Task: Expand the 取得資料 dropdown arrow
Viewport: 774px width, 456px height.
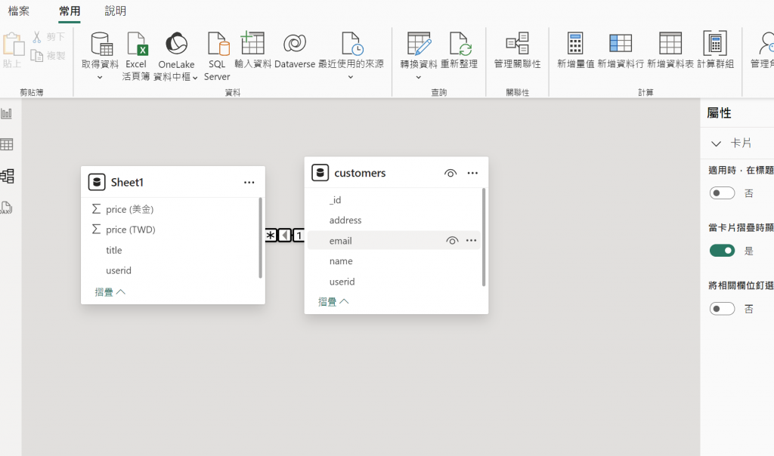Action: 100,78
